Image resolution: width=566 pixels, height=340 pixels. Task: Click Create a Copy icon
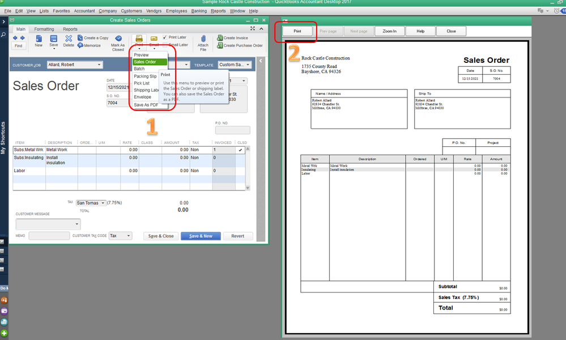click(x=80, y=37)
